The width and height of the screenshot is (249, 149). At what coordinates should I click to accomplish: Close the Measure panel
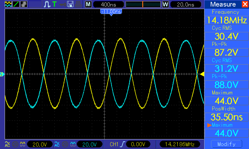[x=245, y=4]
